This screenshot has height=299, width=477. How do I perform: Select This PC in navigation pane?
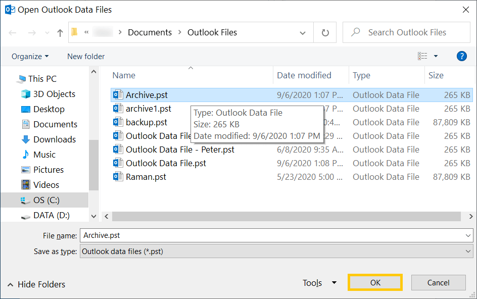point(42,79)
